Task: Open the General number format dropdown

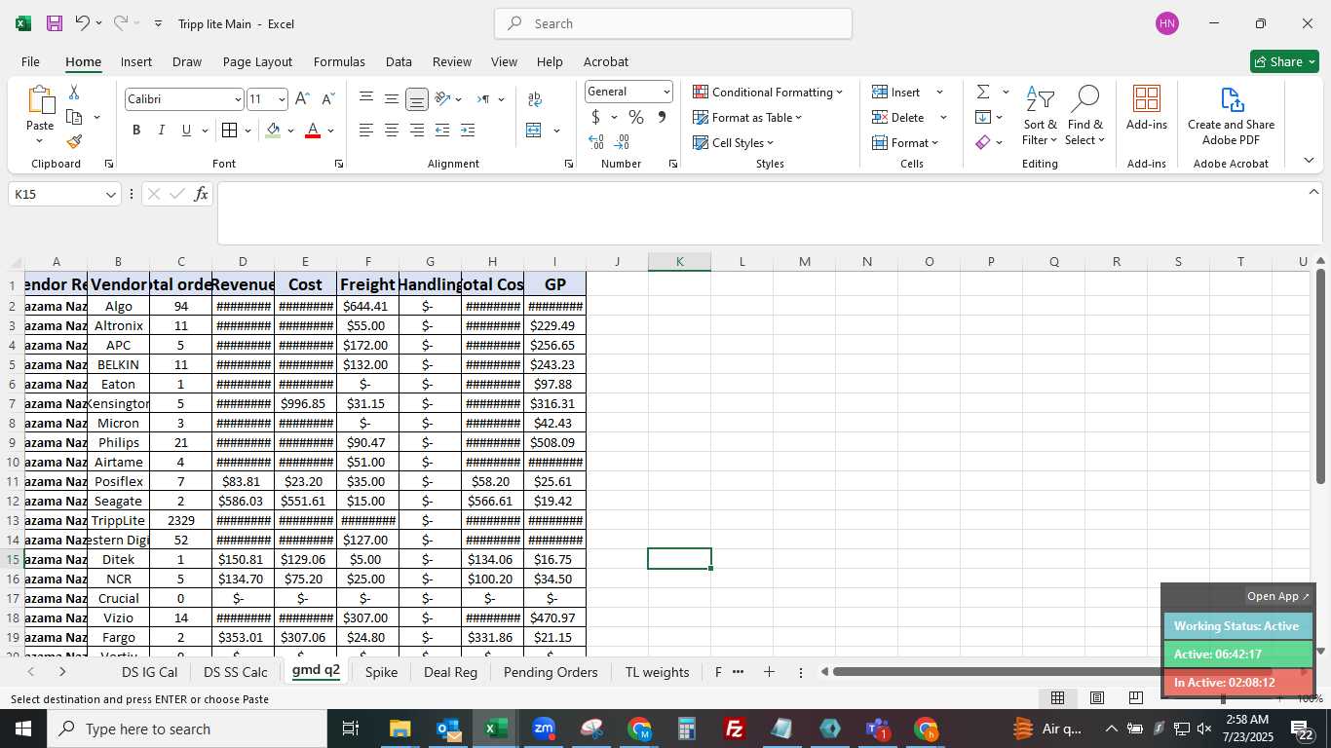Action: click(x=666, y=92)
